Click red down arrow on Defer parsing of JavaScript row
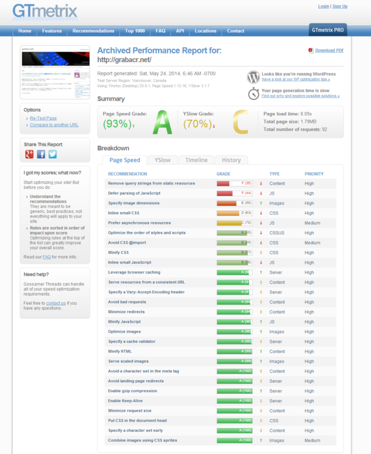 click(x=261, y=194)
